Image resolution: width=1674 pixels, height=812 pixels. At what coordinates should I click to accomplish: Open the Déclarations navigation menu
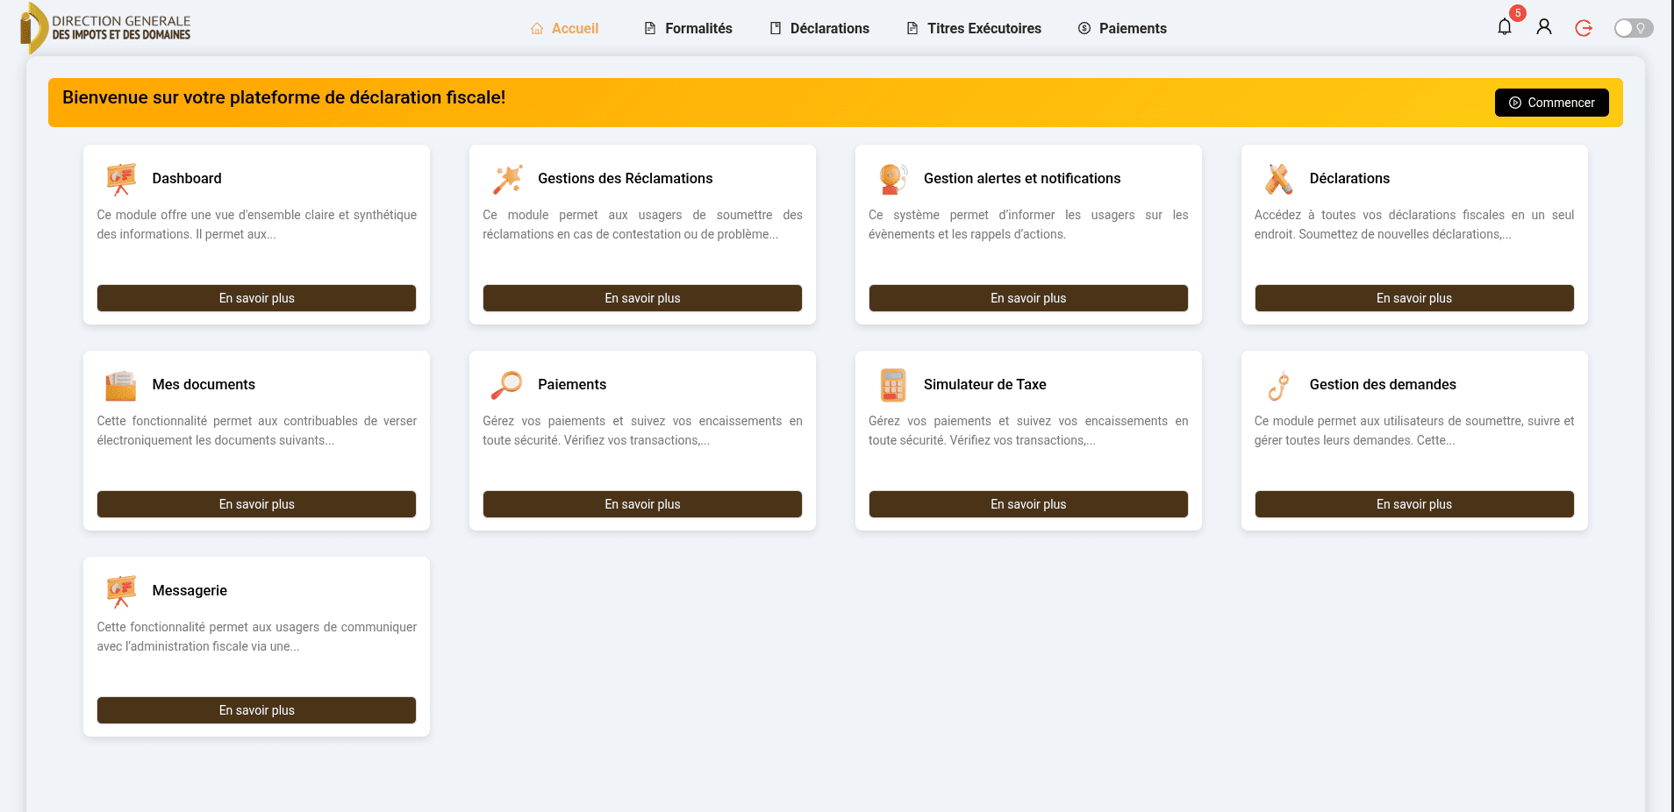[819, 28]
